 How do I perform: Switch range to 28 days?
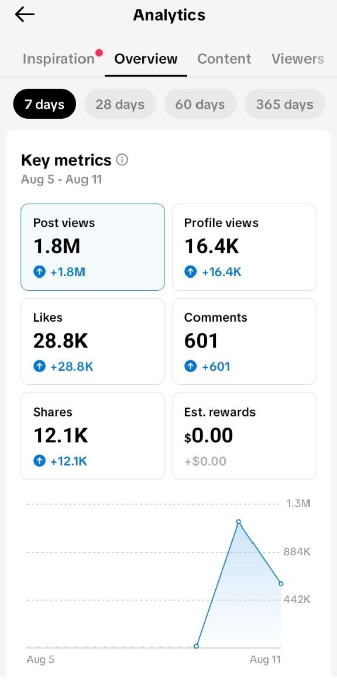click(x=120, y=104)
